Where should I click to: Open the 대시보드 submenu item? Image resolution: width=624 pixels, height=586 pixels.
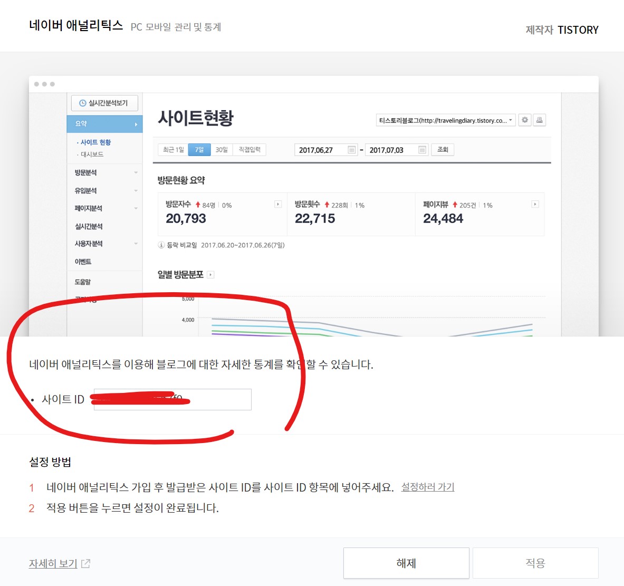point(92,154)
